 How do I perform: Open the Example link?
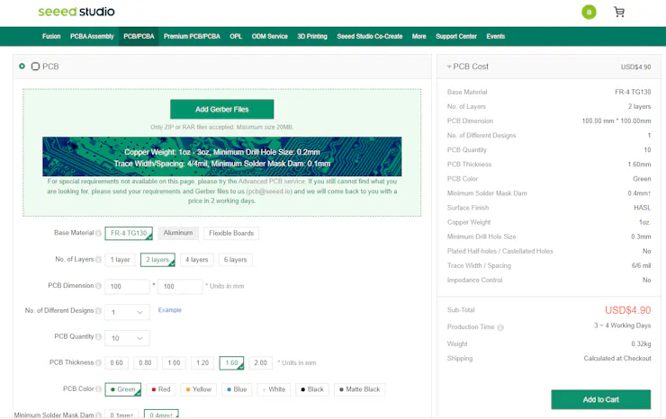coord(170,310)
